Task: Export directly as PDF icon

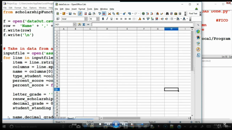Action: [86, 14]
